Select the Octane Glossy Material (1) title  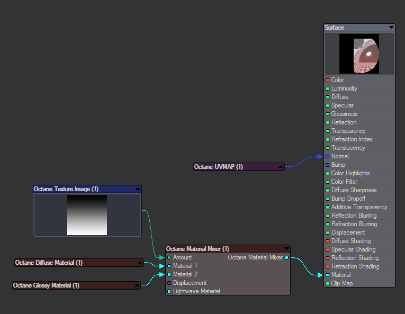pyautogui.click(x=46, y=285)
